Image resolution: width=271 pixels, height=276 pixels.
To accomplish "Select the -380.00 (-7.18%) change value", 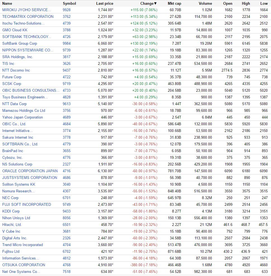I will point(144,265).
